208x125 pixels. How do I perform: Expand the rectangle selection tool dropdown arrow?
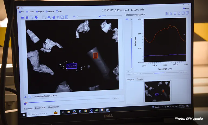point(46,18)
